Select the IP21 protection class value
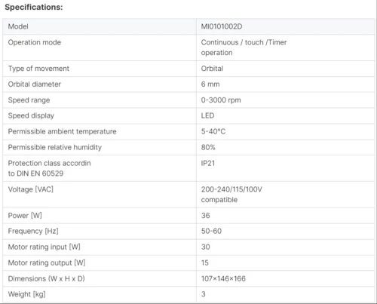This screenshot has width=377, height=304. click(208, 163)
